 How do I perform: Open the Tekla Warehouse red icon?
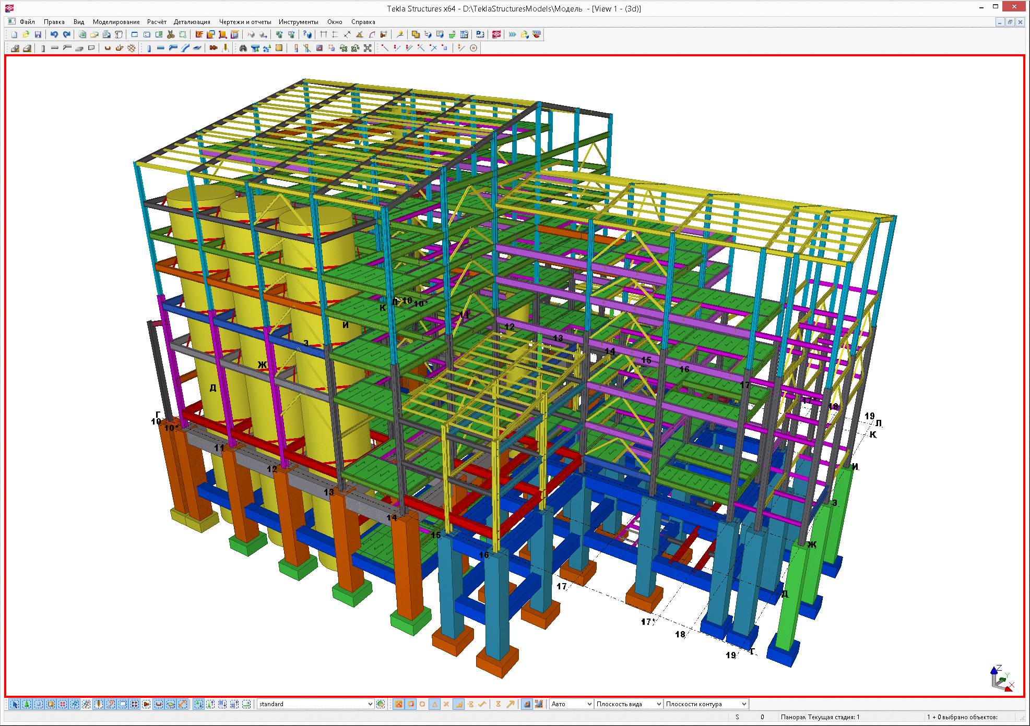[x=496, y=34]
